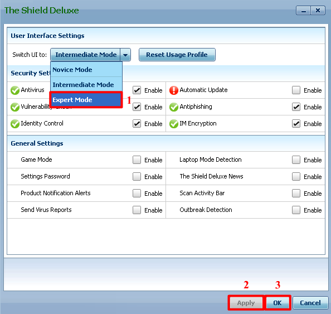This screenshot has width=331, height=314.
Task: Click the Settings Password label
Action: pyautogui.click(x=45, y=176)
